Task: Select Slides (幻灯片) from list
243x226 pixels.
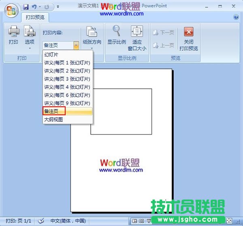Action: coord(68,55)
